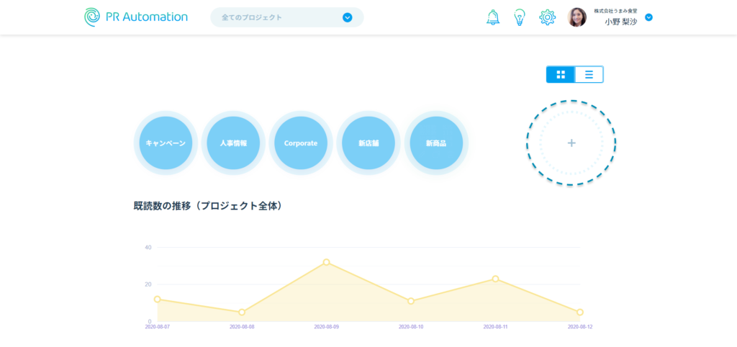Select the 2020-08-07 chart data point
Viewport: 737px width, 347px height.
point(158,299)
